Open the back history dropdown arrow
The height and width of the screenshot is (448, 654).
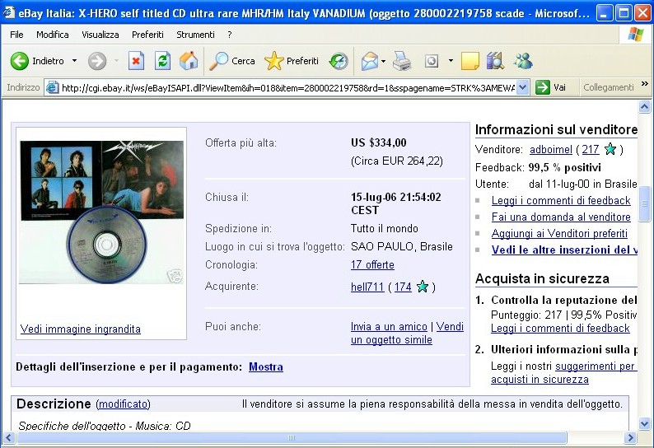74,61
